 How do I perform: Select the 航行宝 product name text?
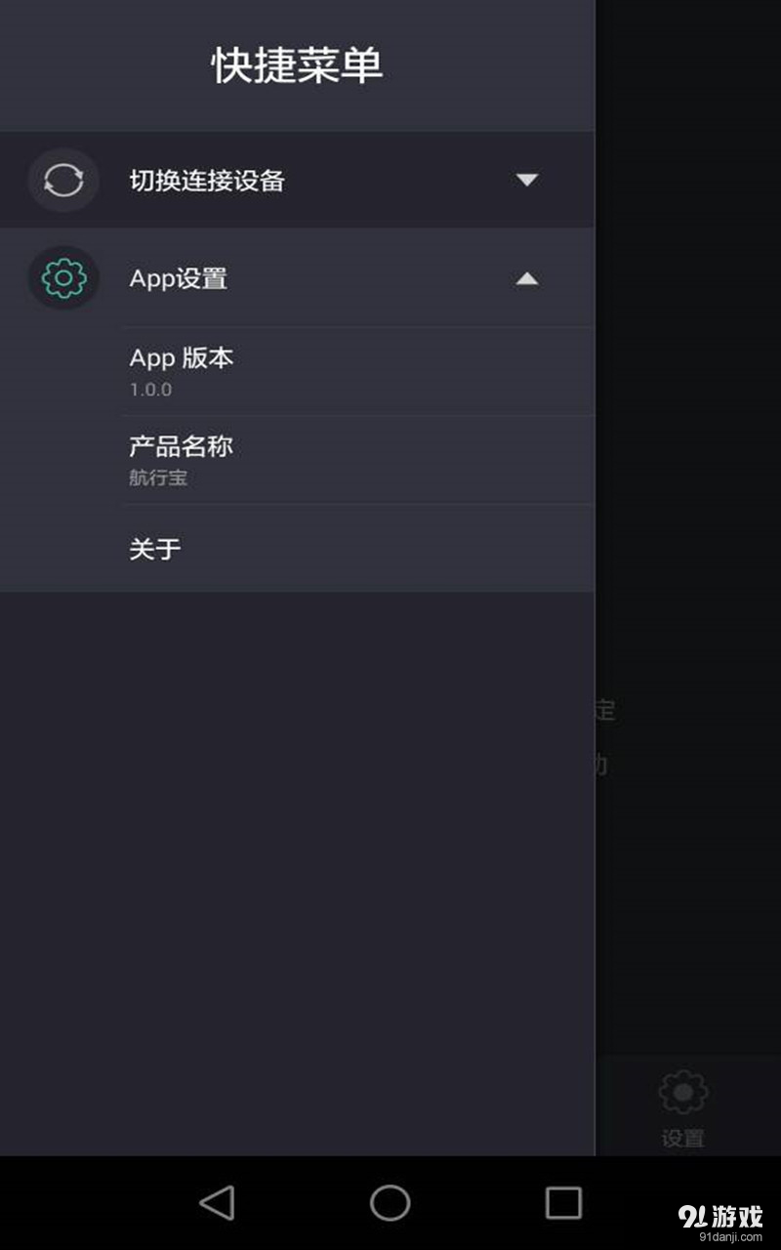158,479
